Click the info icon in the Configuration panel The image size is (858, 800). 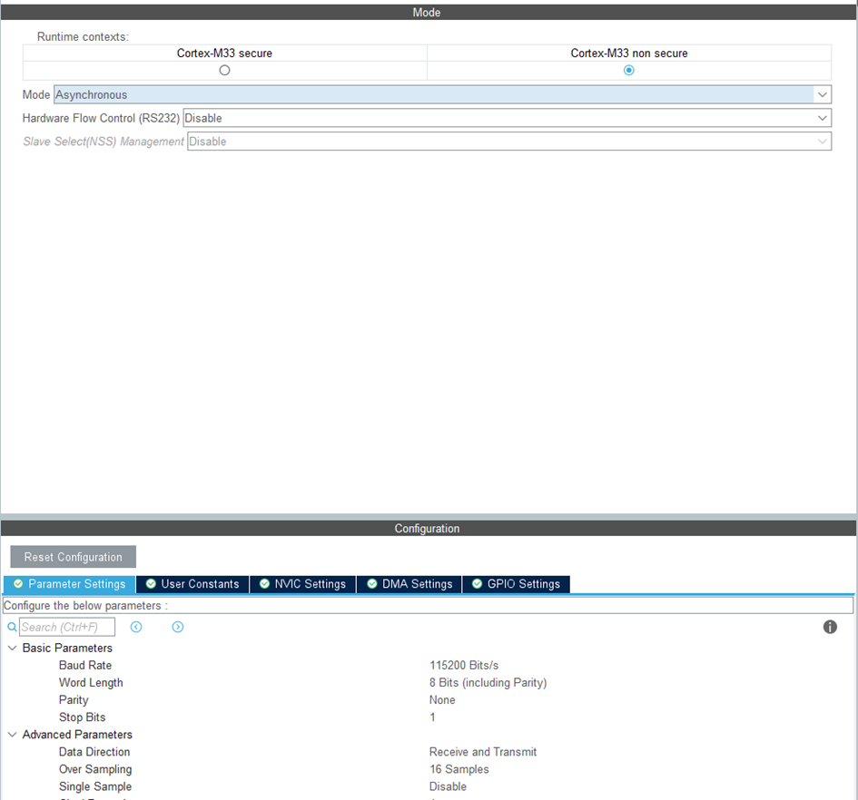pos(830,627)
